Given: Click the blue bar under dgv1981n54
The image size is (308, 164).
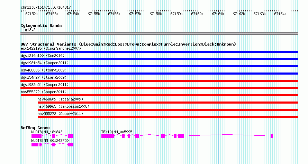Looking at the screenshot, I should (x=159, y=66).
